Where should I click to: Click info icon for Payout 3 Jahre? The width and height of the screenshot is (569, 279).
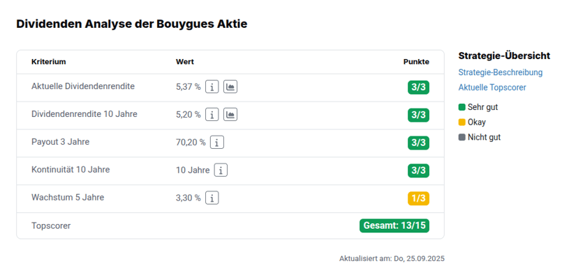217,143
